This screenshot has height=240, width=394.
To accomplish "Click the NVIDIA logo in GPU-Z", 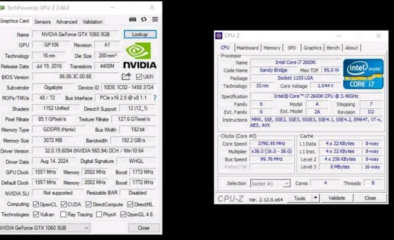I will pos(140,55).
